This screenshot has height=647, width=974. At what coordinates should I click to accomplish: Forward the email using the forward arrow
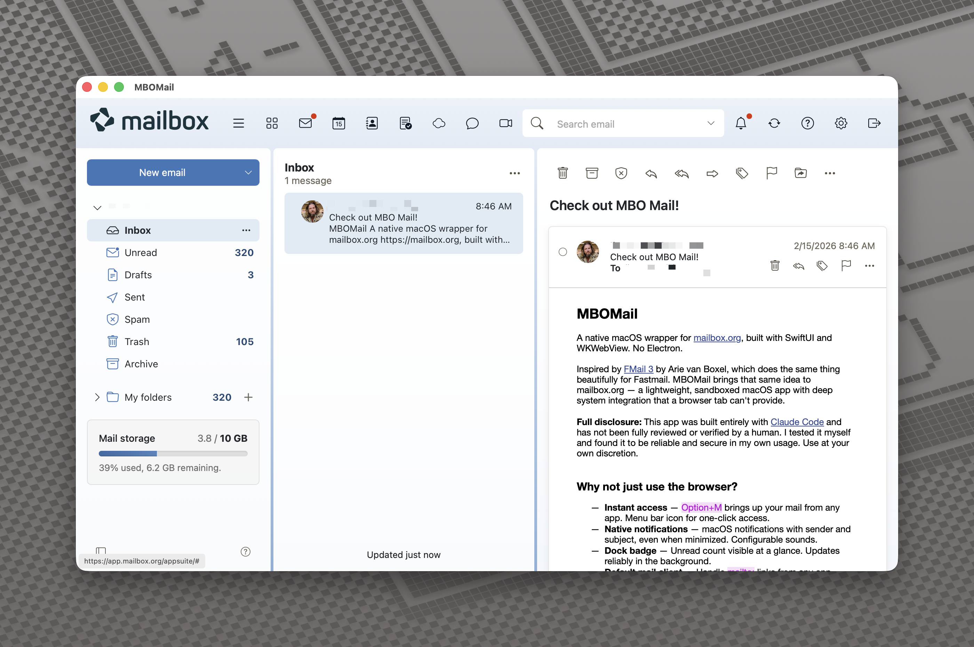click(x=712, y=174)
